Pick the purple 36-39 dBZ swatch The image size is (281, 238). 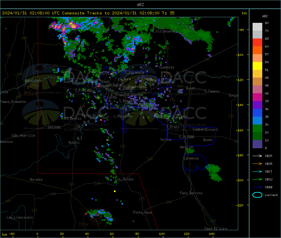257,105
